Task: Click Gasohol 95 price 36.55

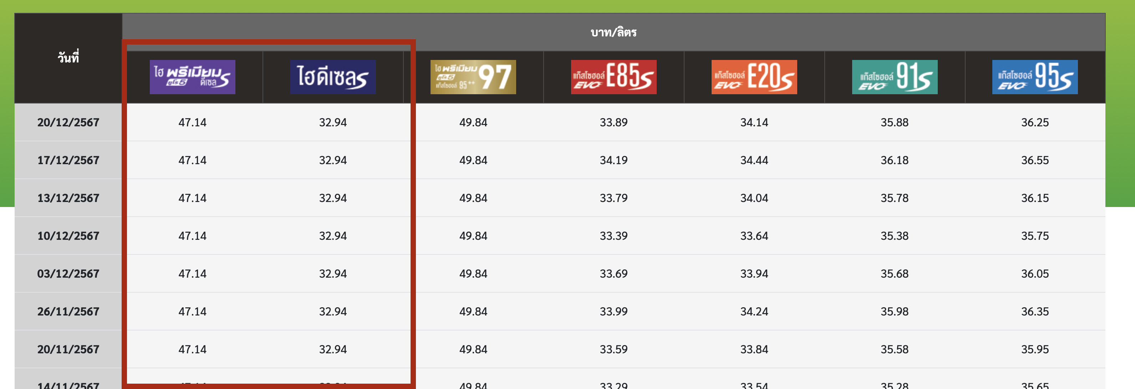Action: coord(1035,160)
